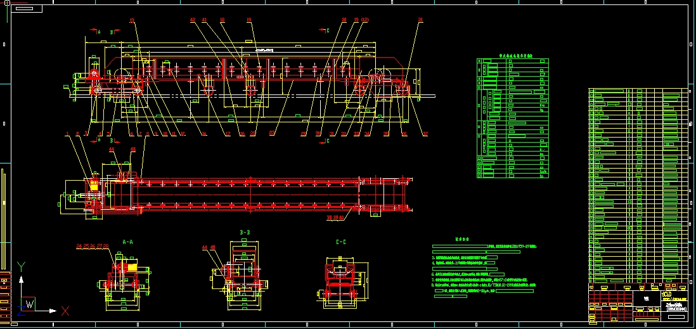Click the red X axis label of UCS icon
The image size is (696, 329).
65,311
